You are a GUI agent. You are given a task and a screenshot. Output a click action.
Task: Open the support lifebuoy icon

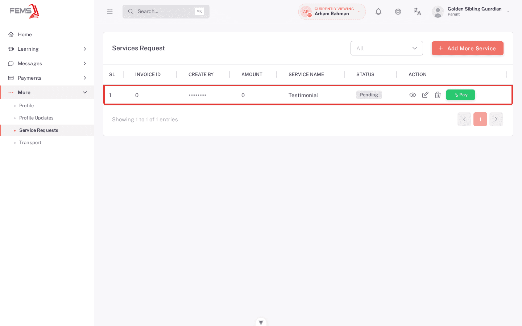tap(398, 12)
